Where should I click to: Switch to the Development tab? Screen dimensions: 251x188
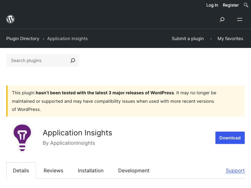coord(134,170)
